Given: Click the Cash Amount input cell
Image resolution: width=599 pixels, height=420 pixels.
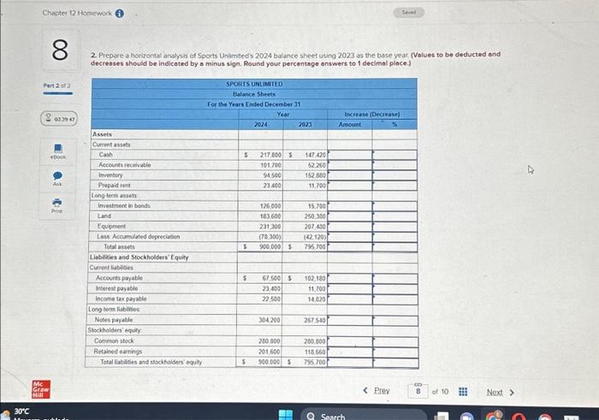Looking at the screenshot, I should tap(349, 155).
